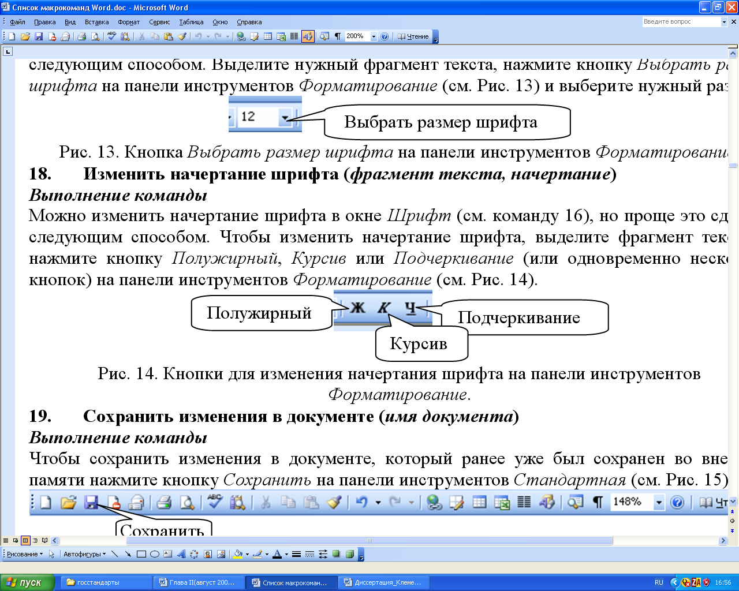
Task: Undo the last action
Action: pyautogui.click(x=198, y=36)
